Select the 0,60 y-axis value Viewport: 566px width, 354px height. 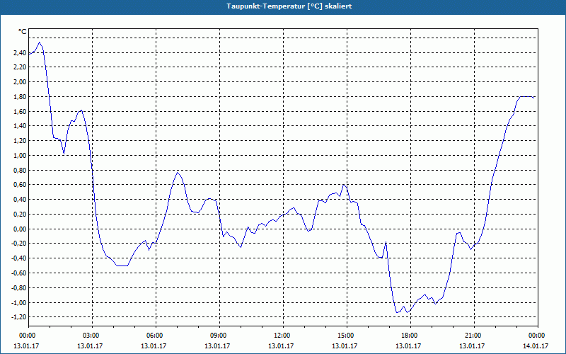click(x=20, y=185)
